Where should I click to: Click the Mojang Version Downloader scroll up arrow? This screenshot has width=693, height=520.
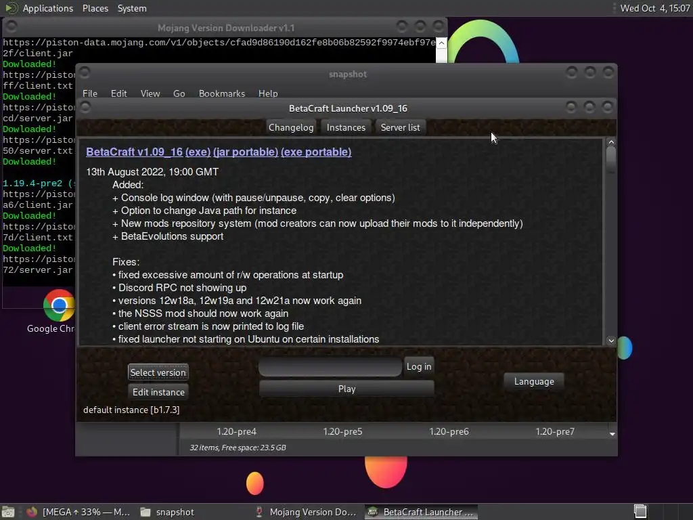441,43
